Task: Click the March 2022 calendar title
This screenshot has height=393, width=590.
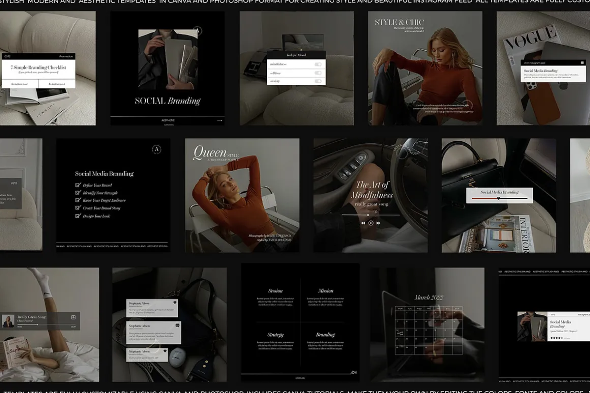Action: (x=429, y=298)
